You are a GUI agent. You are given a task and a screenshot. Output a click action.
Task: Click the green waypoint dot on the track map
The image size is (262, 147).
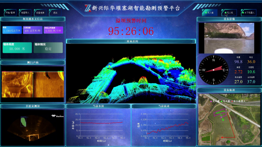click(223, 120)
